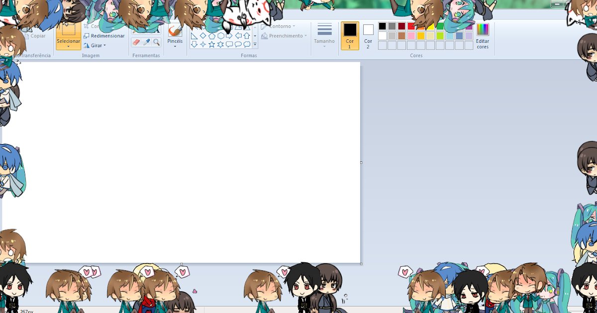Pick the red color swatch
Screen dimensions: 597x313
pyautogui.click(x=411, y=26)
